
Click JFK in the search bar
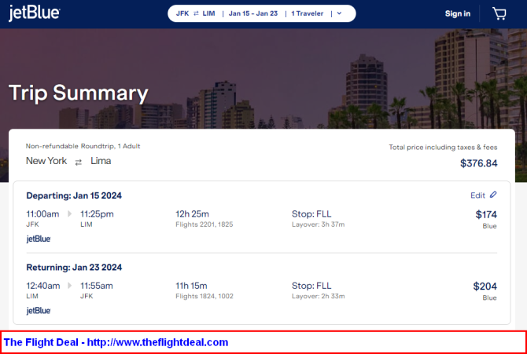pos(182,14)
